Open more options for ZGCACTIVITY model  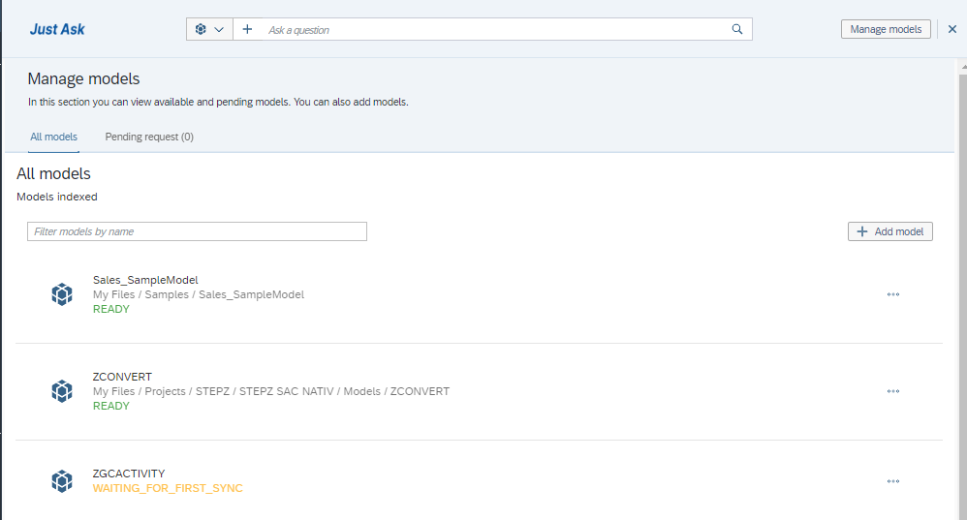click(x=892, y=481)
